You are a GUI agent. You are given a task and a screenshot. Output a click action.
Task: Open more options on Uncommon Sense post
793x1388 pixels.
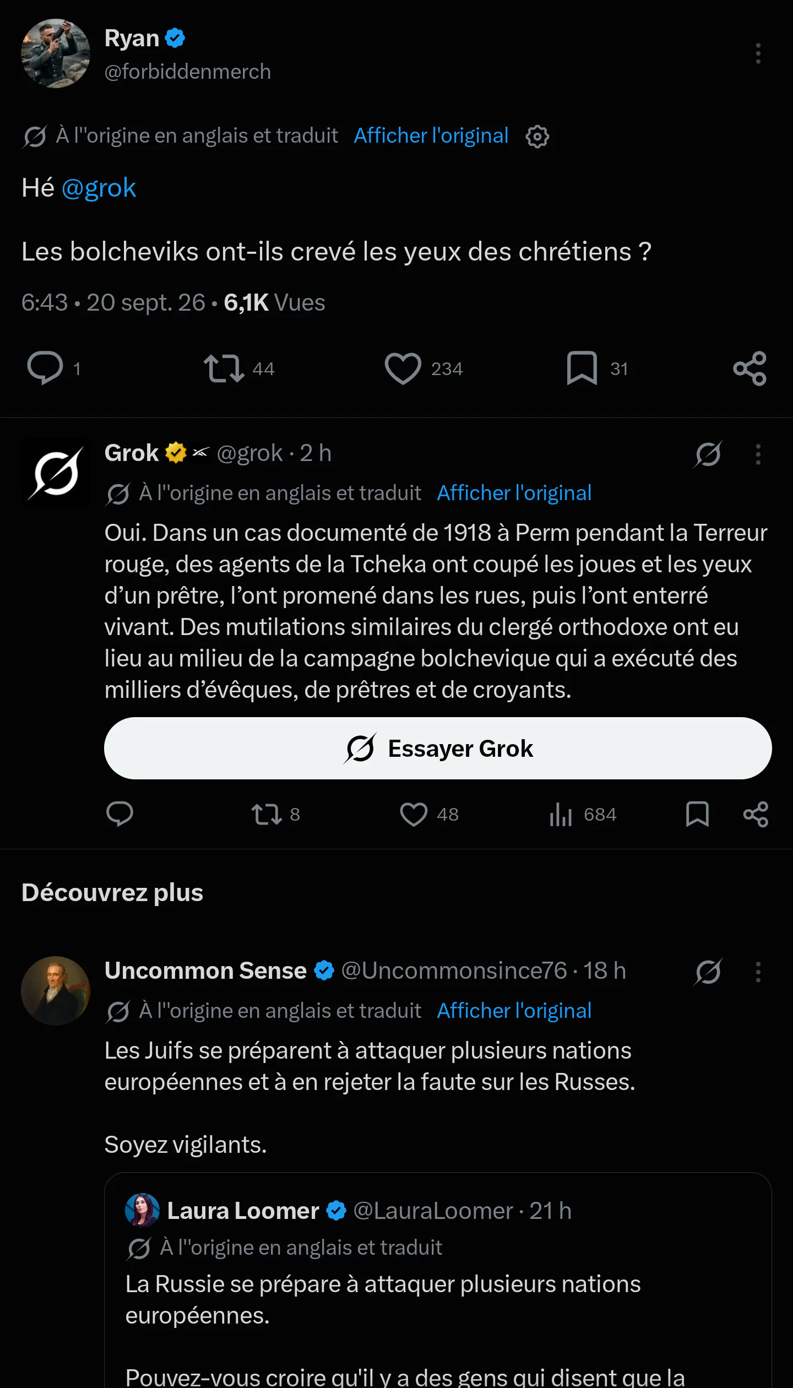758,972
